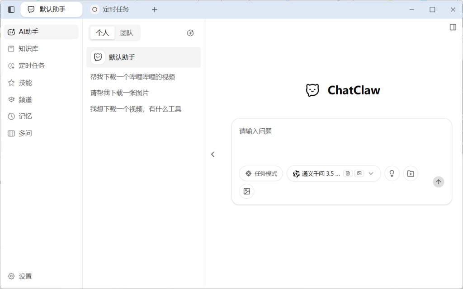Toggle 任务模式 in the input area
The height and width of the screenshot is (289, 463).
[261, 173]
